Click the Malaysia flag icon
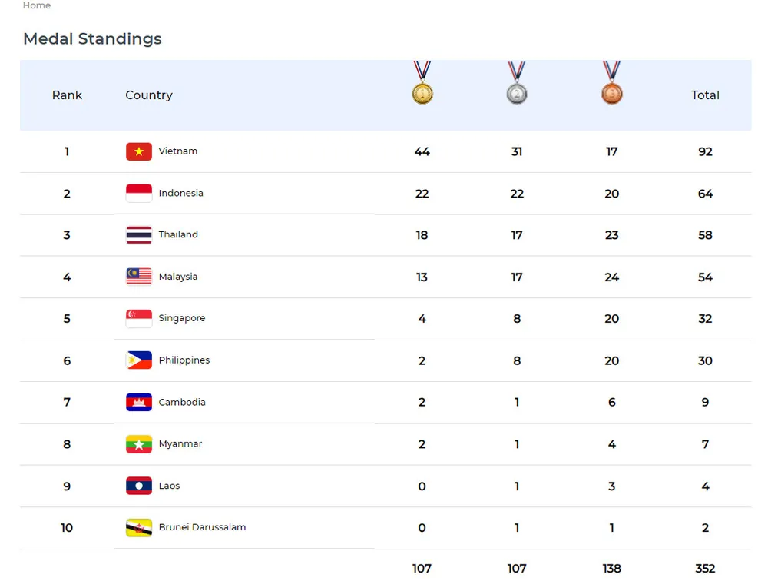Viewport: 768px width, 581px height. pyautogui.click(x=139, y=277)
